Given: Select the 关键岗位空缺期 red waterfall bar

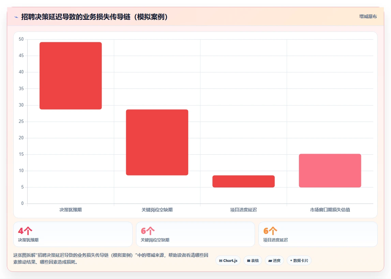Looking at the screenshot, I should [157, 142].
